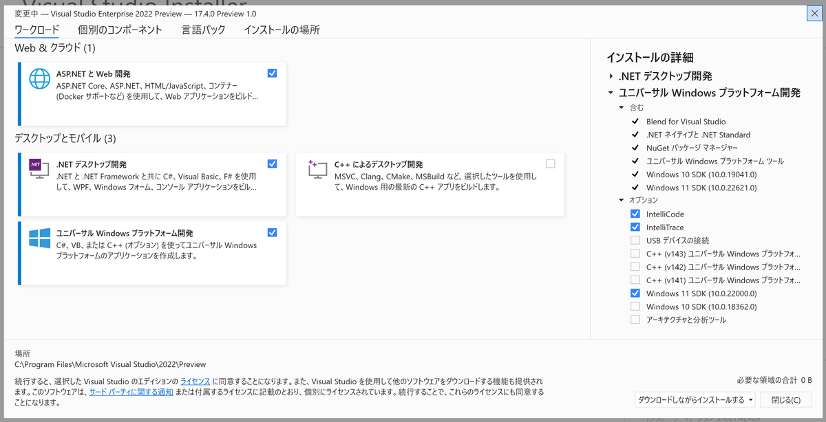Enable アーキテクチャと分析ツール option
The width and height of the screenshot is (826, 422).
click(635, 320)
